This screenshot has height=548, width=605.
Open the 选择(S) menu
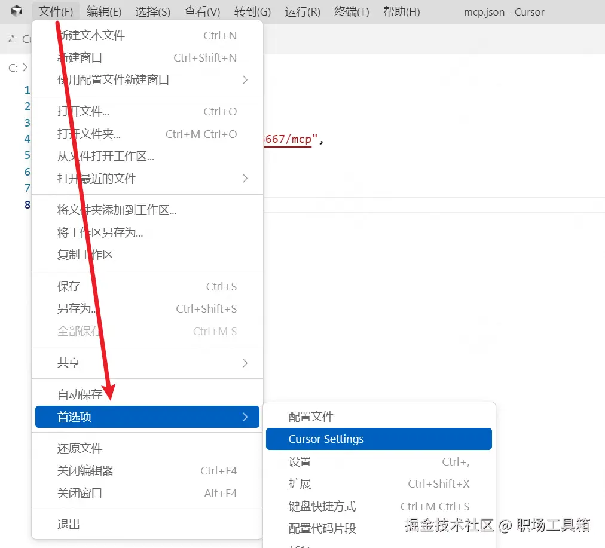[x=153, y=11]
